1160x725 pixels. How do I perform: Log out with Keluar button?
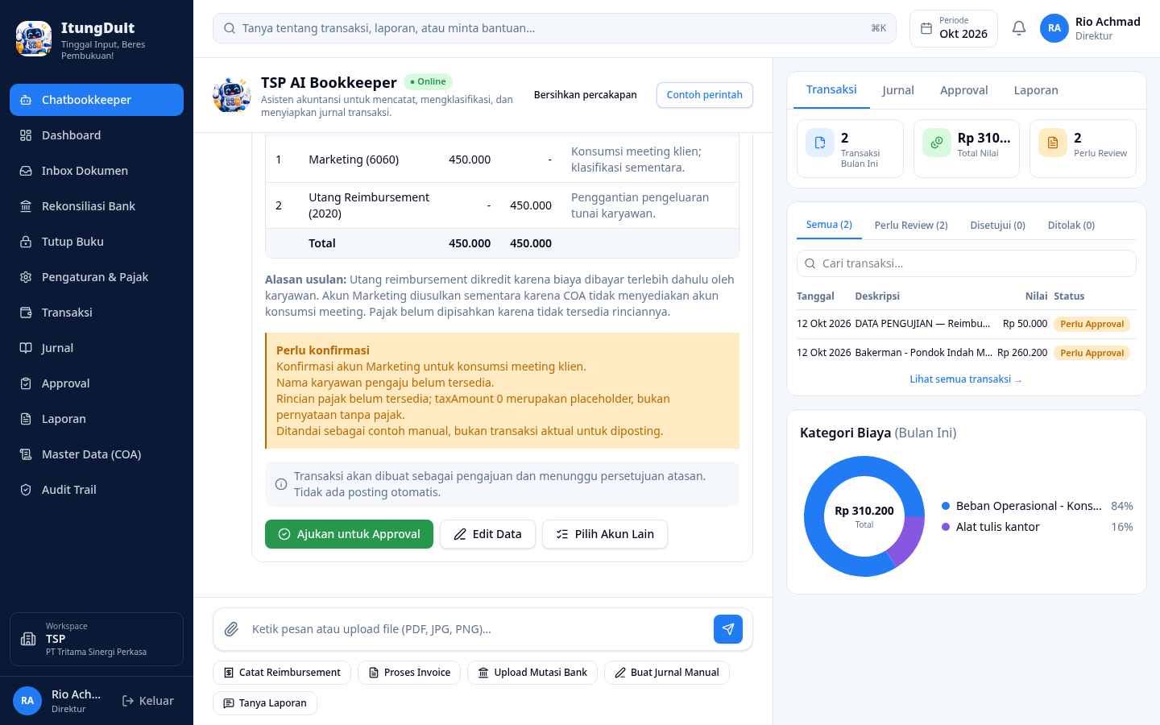tap(148, 701)
